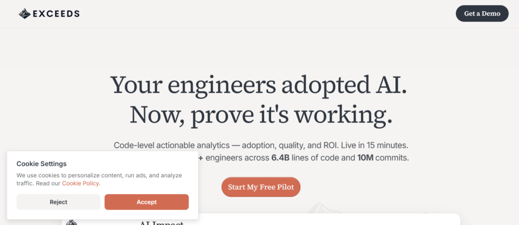Viewport: 519px width, 225px height.
Task: Click the small logo icon in AI Impact card
Action: point(71,222)
